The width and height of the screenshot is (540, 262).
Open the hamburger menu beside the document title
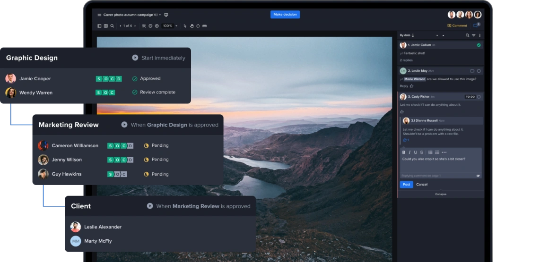pos(99,15)
